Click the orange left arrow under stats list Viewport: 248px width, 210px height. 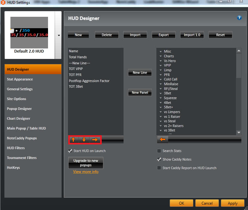point(163,140)
